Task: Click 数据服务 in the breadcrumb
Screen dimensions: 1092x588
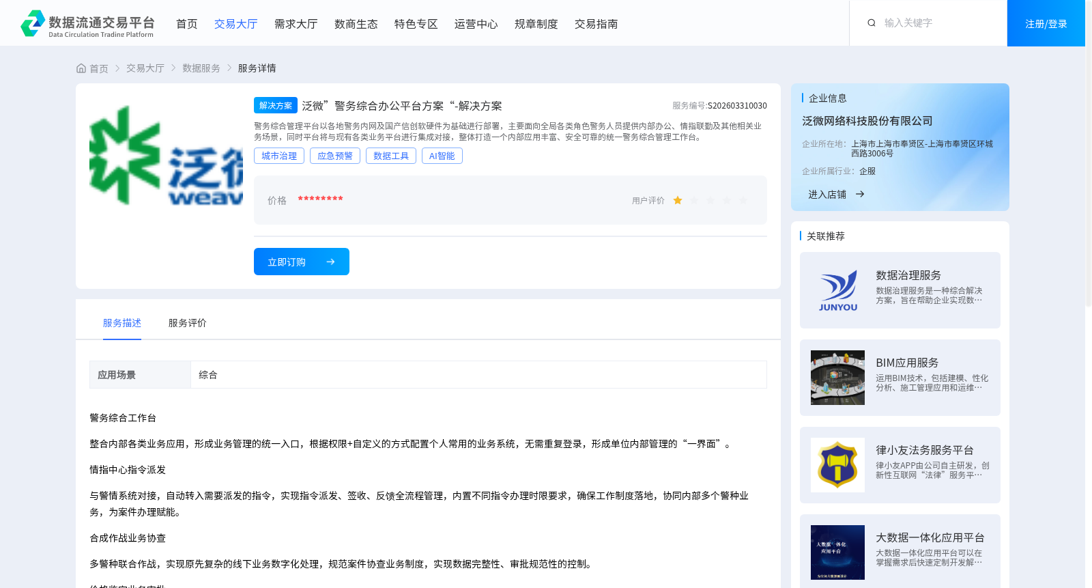Action: [x=201, y=68]
